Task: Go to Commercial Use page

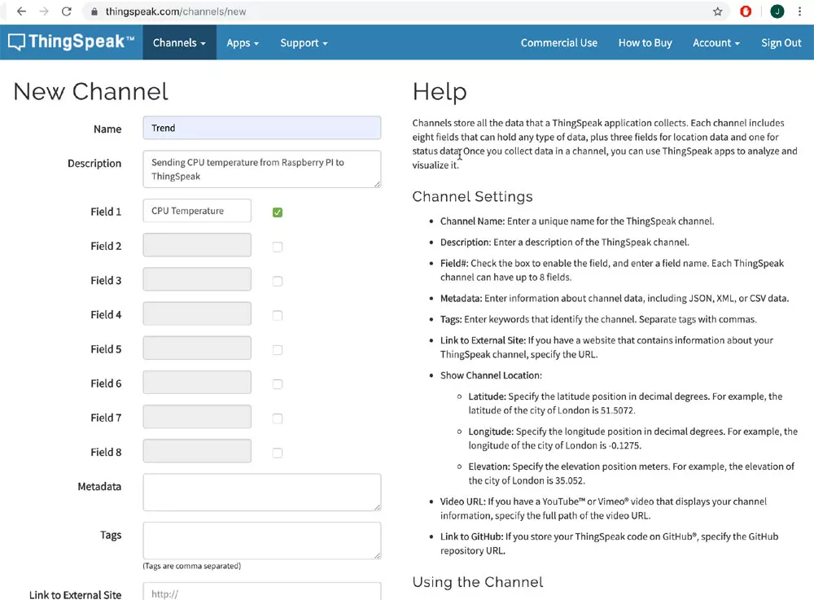Action: tap(558, 43)
